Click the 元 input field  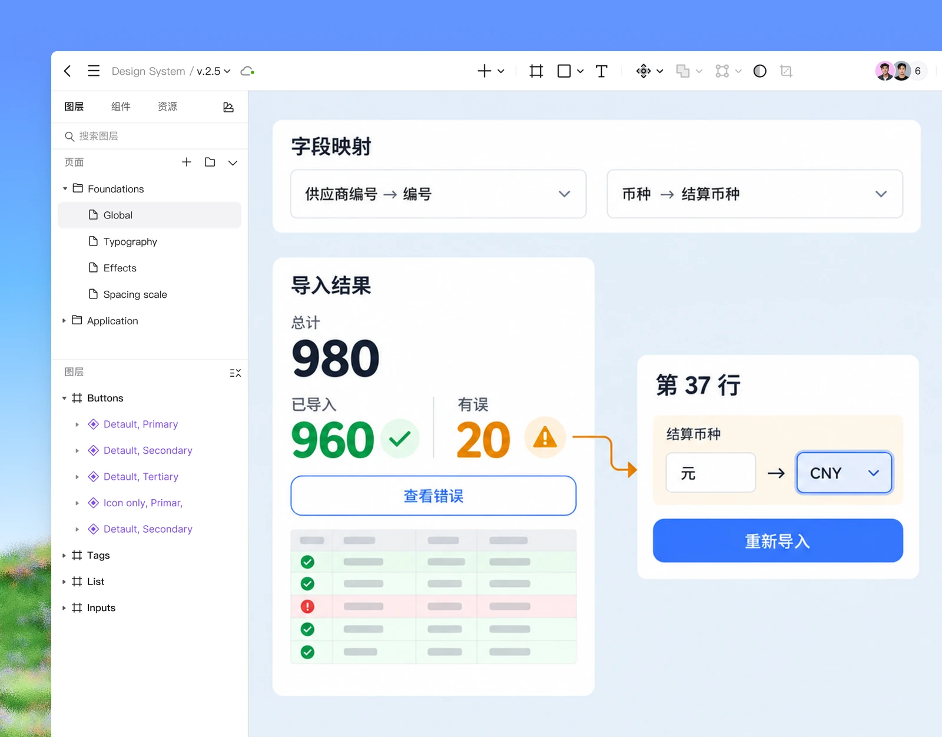coord(711,473)
